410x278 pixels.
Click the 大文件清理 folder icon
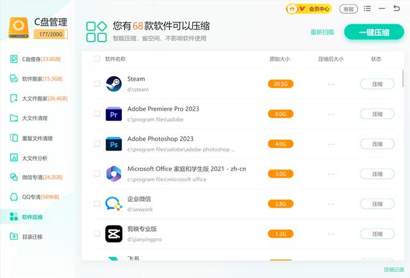point(13,118)
